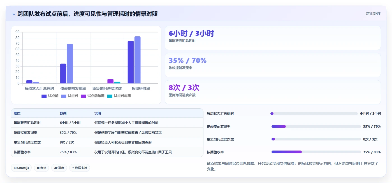Click the 进度 chip
The image size is (392, 183).
[x=59, y=168]
